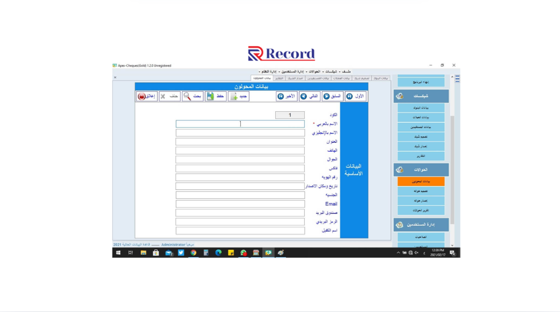
Task: Click the الاسم بالإنجليزي text field
Action: 240,132
